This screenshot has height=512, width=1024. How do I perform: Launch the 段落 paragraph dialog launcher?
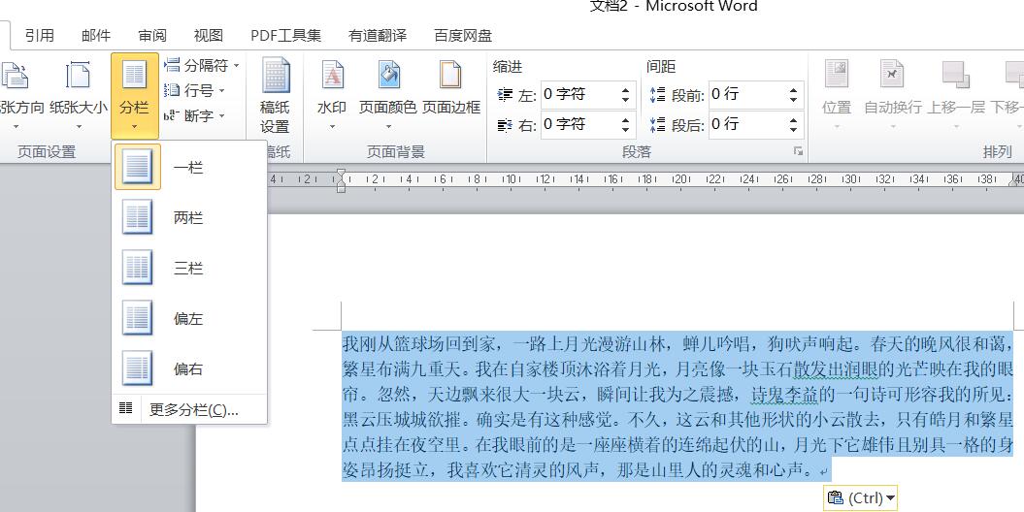(798, 151)
